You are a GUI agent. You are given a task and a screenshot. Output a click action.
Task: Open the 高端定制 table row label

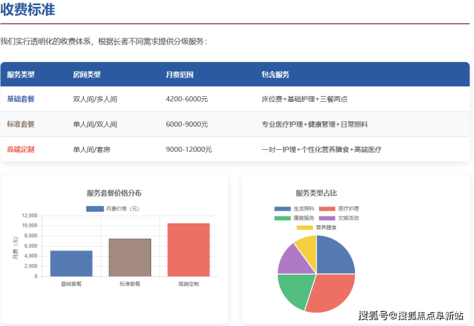pyautogui.click(x=21, y=149)
